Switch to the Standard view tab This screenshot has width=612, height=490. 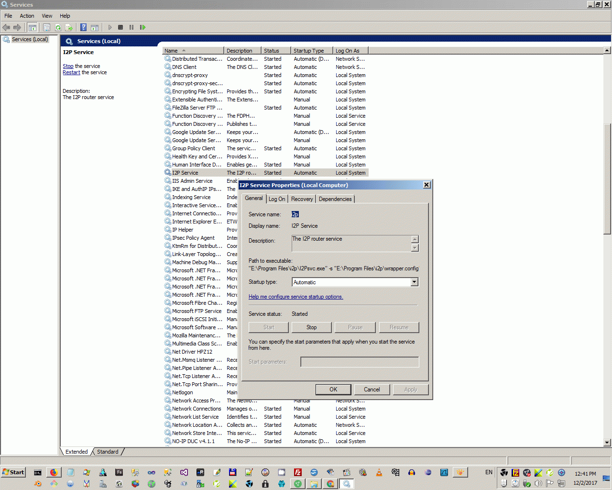pyautogui.click(x=108, y=452)
